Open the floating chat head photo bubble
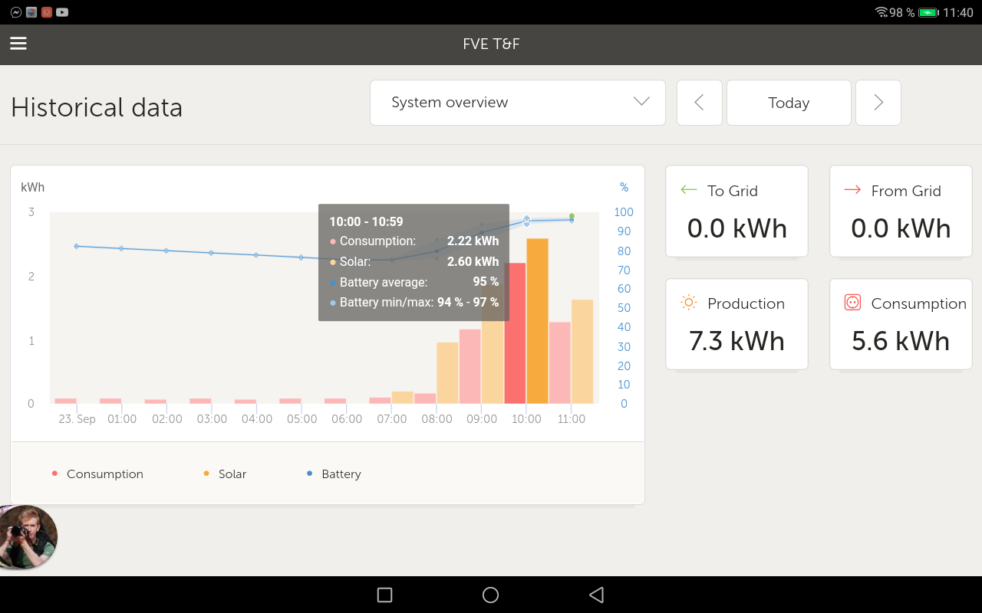The height and width of the screenshot is (613, 982). (28, 536)
